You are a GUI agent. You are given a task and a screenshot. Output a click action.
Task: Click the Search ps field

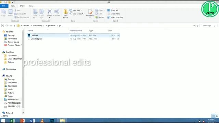209,26
